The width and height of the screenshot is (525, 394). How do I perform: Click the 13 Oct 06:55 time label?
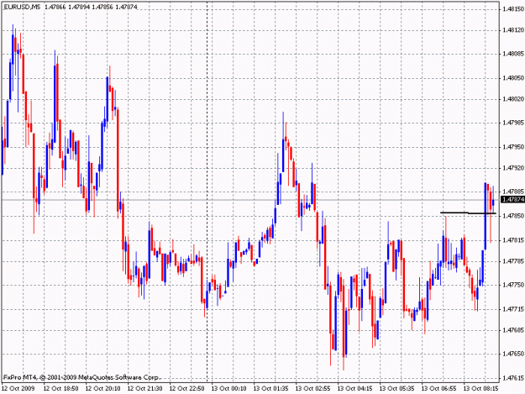click(438, 388)
